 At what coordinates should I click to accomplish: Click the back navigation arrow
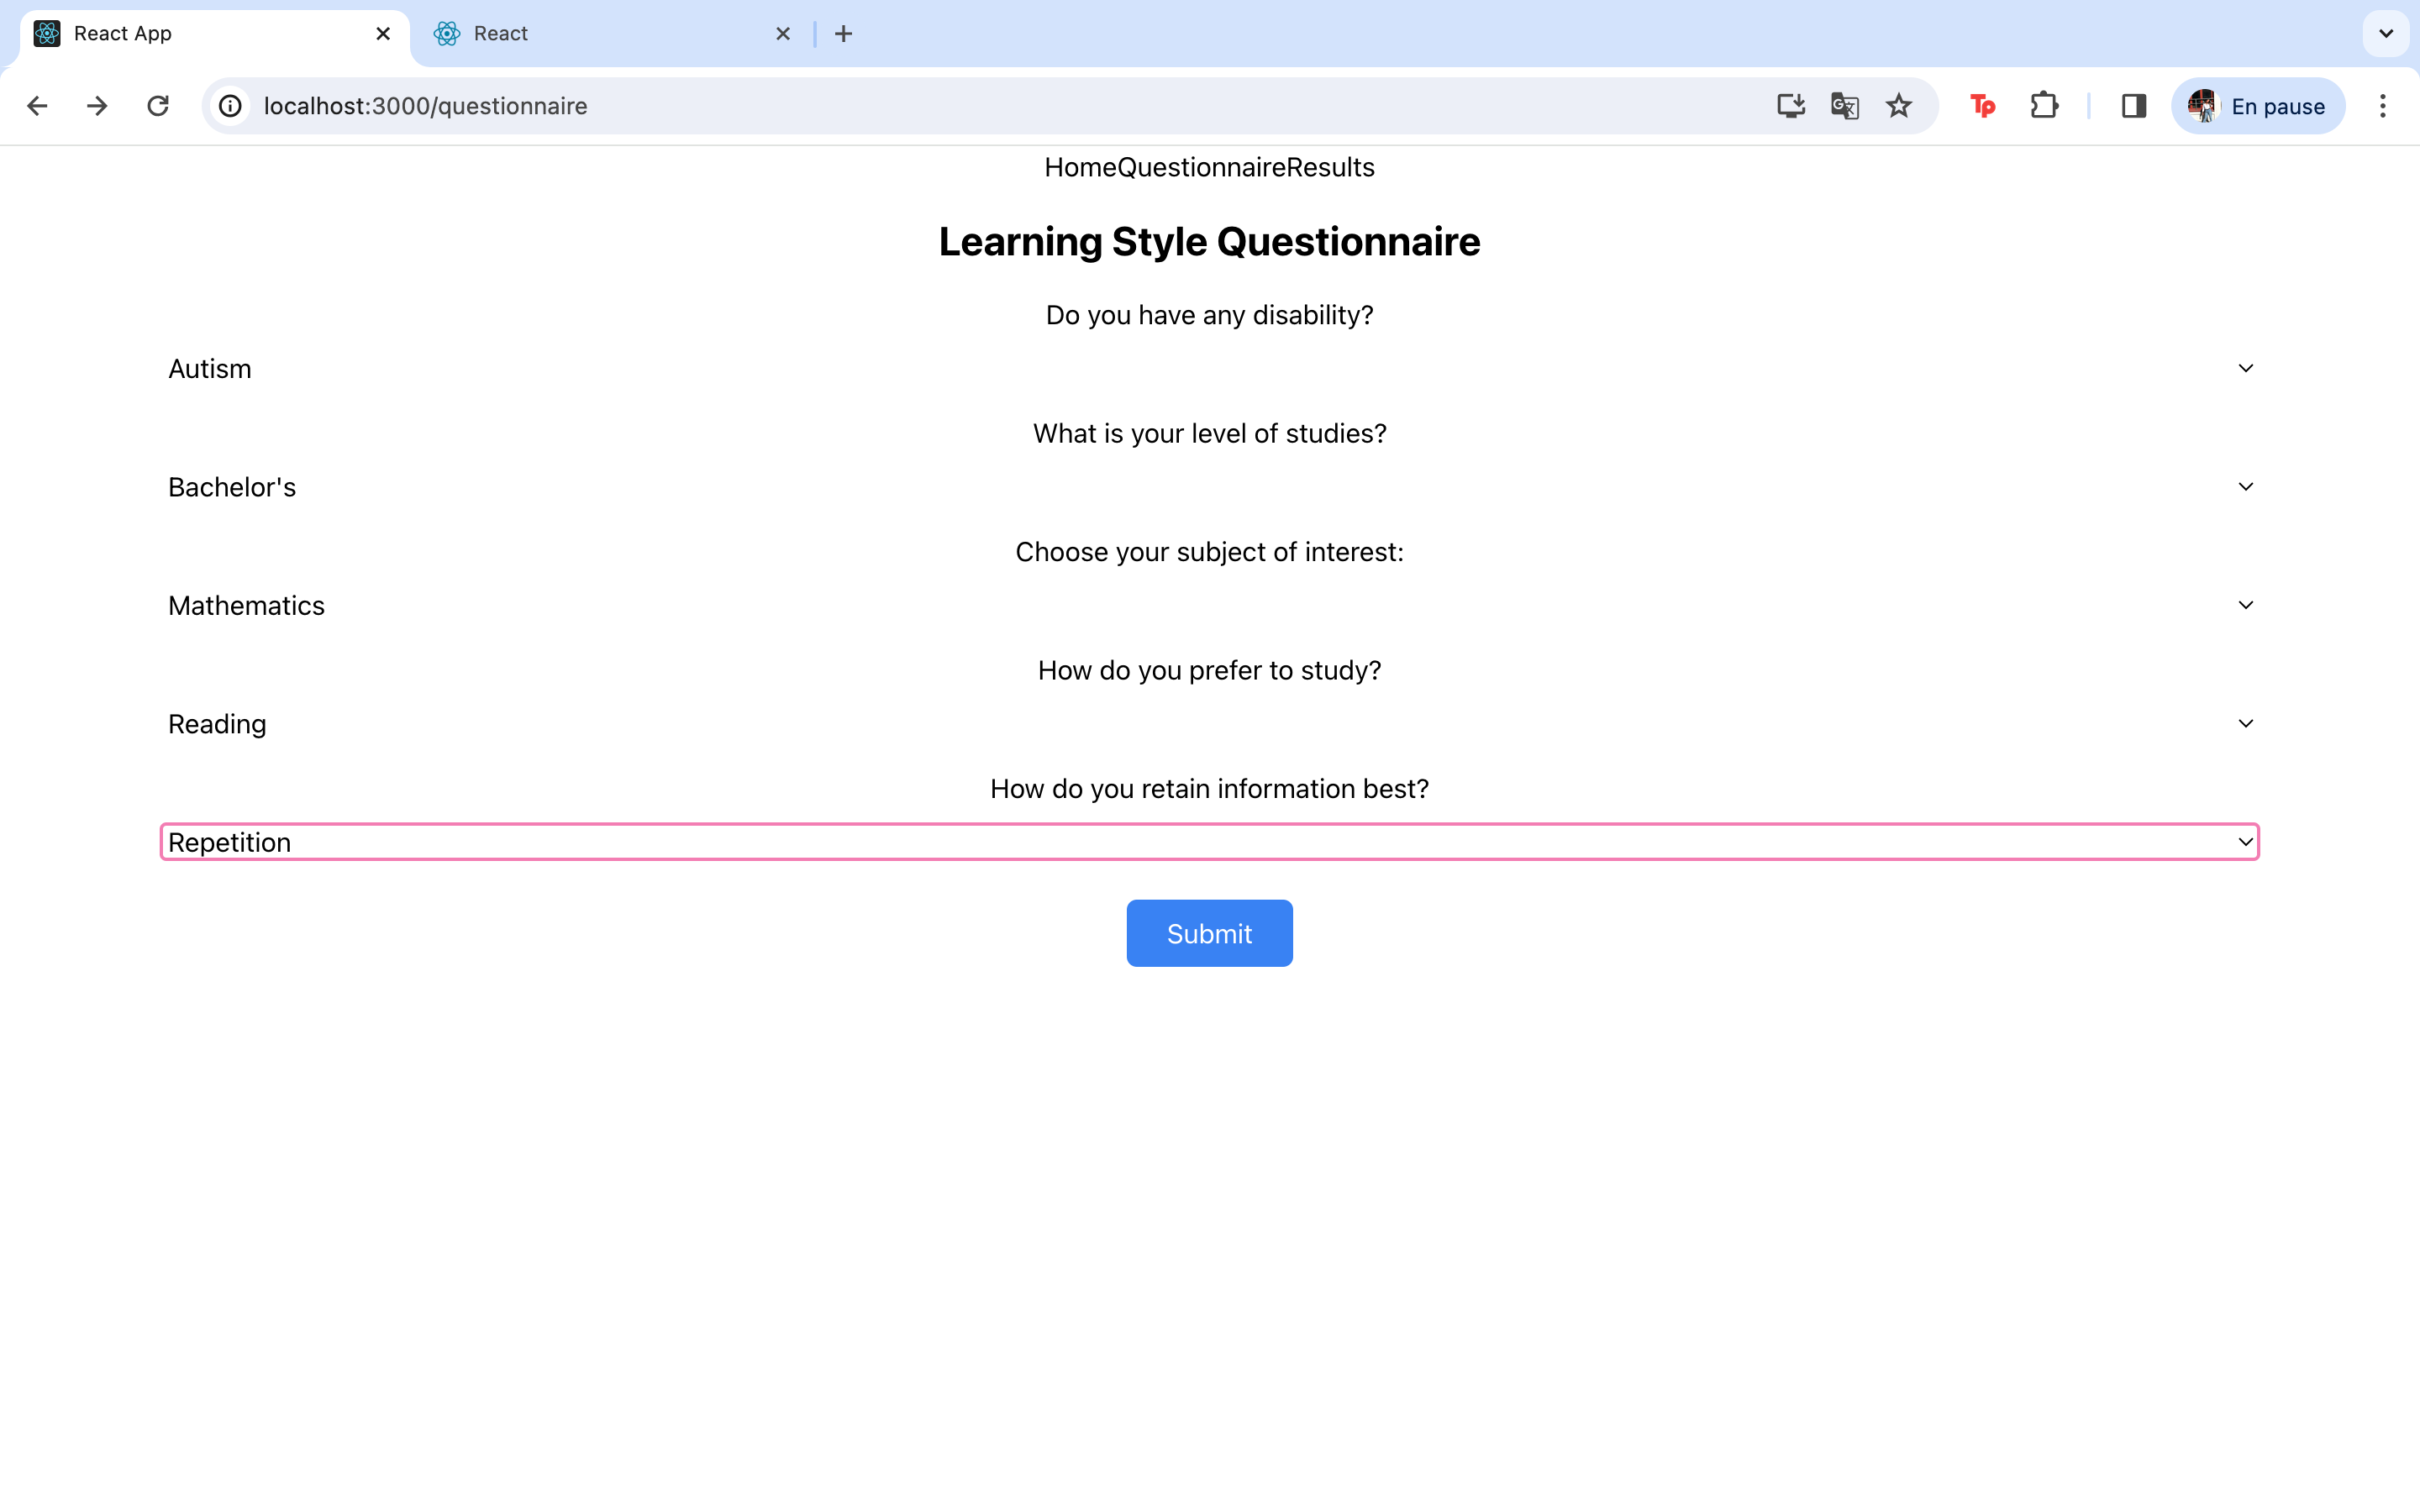pyautogui.click(x=37, y=106)
